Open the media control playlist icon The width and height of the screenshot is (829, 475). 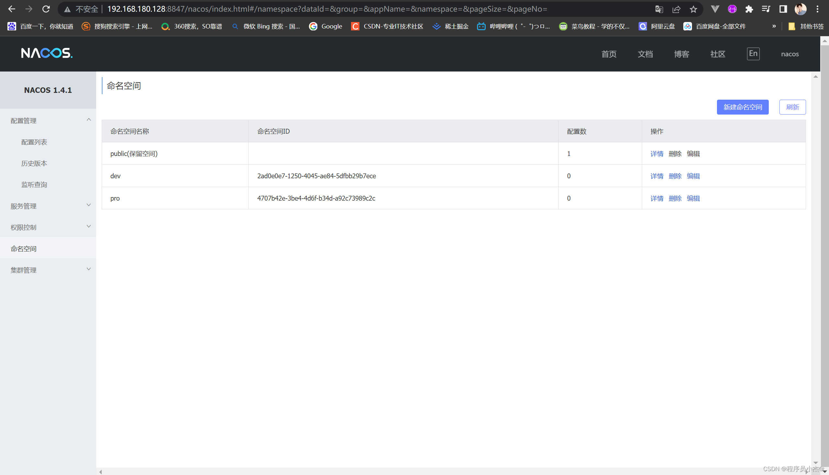click(766, 9)
